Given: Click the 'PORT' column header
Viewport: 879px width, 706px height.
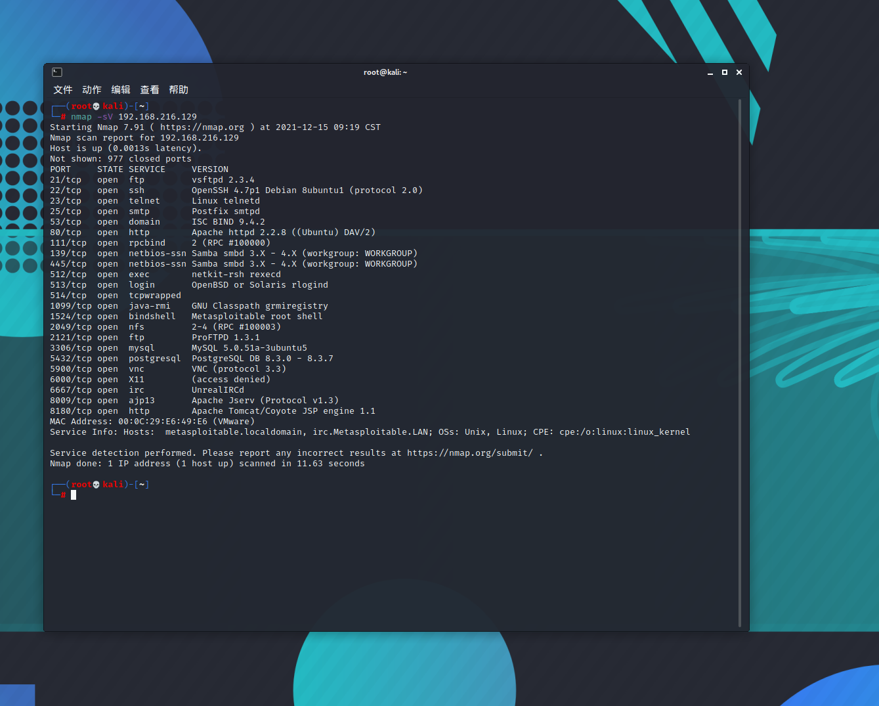Looking at the screenshot, I should pos(60,169).
